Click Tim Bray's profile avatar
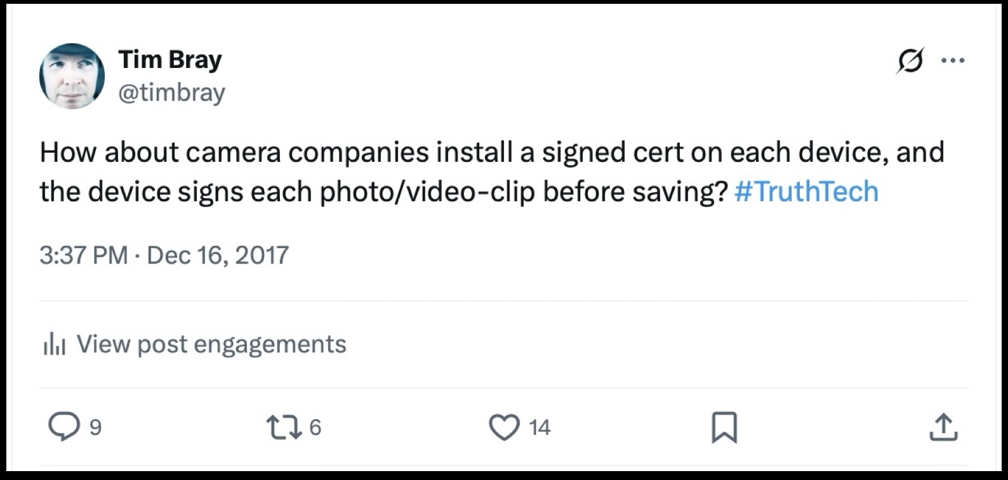1008x480 pixels. click(x=72, y=75)
